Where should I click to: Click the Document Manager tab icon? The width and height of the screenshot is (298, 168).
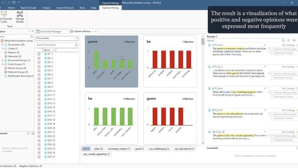point(38,31)
